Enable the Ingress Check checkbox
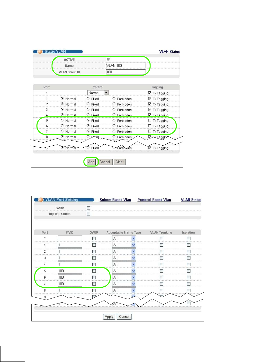The height and width of the screenshot is (362, 257). [x=89, y=214]
